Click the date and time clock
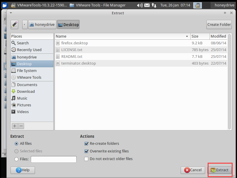Image resolution: width=237 pixels, height=178 pixels. pyautogui.click(x=175, y=5)
